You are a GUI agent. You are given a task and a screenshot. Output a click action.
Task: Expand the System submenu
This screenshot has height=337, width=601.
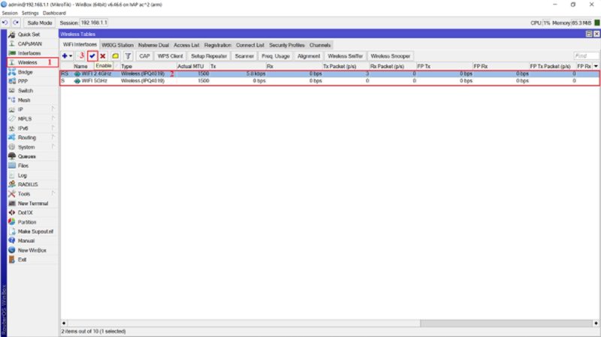26,147
